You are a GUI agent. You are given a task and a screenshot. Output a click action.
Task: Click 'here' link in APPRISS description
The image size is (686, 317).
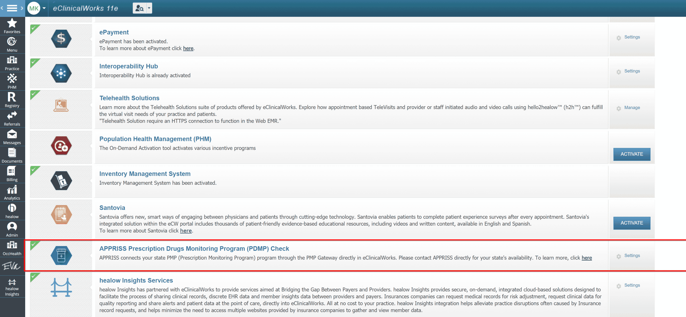coord(587,258)
